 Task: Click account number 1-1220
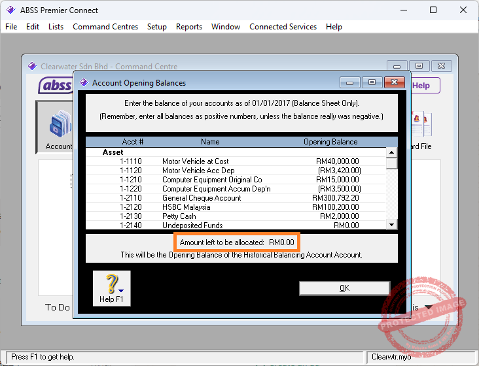pyautogui.click(x=131, y=189)
